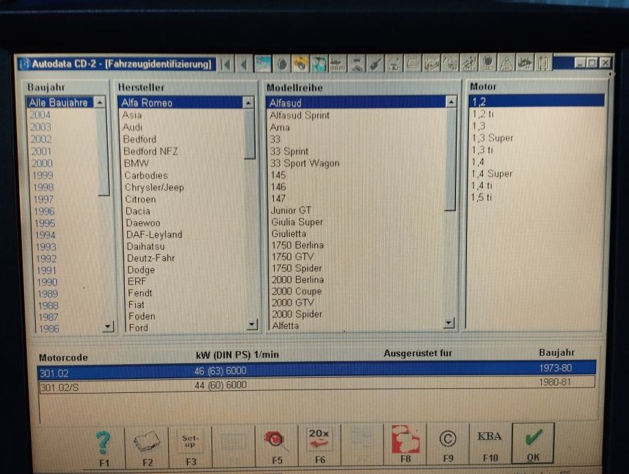Click the Hersteller list scrollbar thumb
Viewport: 629px width, 474px height.
(x=249, y=134)
